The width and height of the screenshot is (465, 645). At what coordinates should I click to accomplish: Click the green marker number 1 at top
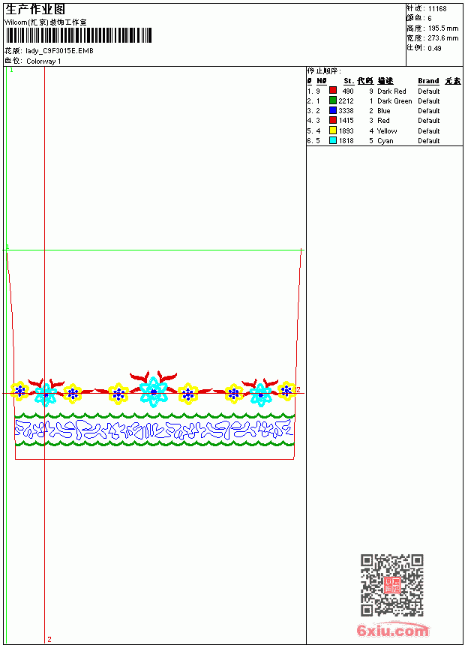tap(11, 70)
